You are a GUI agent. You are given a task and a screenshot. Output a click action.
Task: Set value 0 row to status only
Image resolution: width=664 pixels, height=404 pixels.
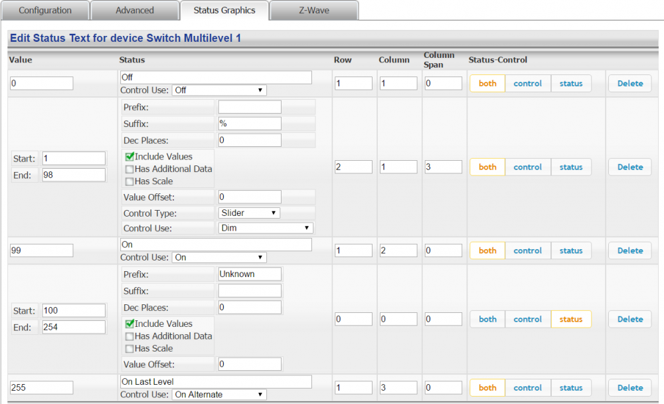(571, 84)
